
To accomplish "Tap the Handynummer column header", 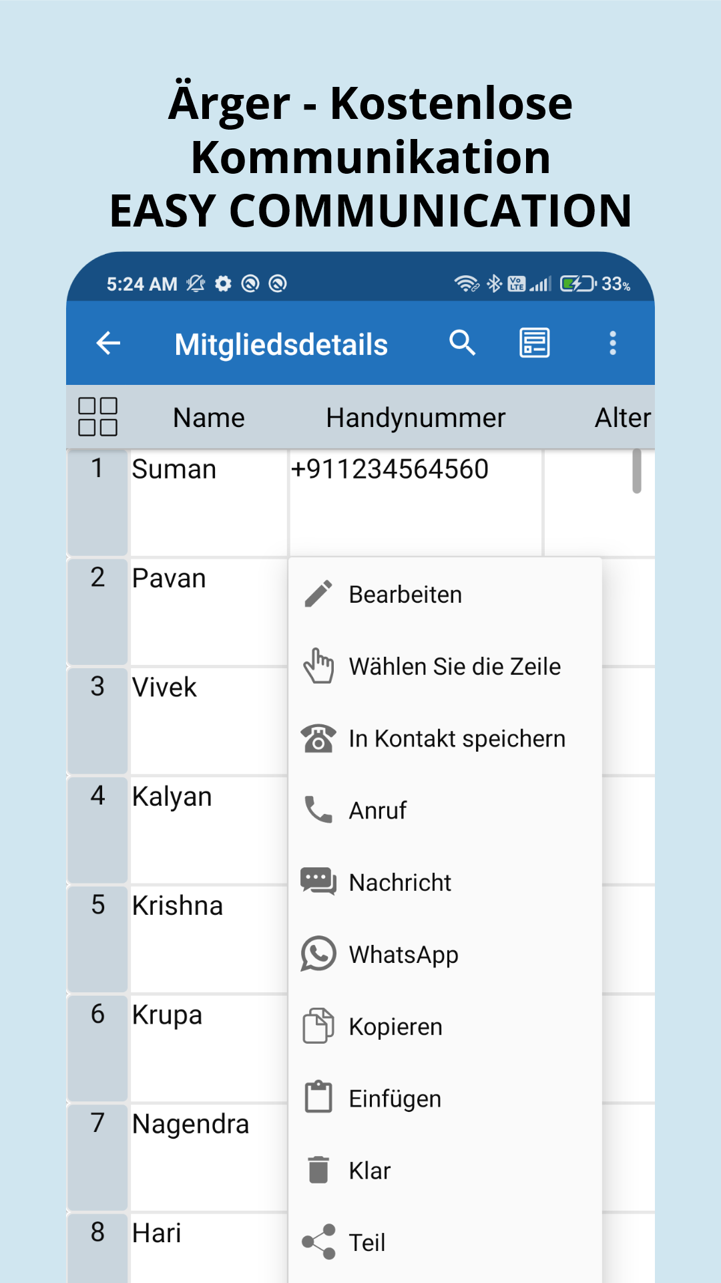I will [x=415, y=418].
